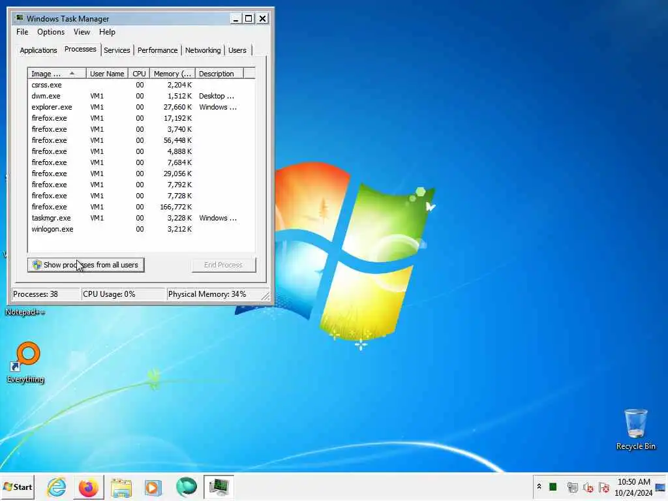This screenshot has width=668, height=501.
Task: Close the Windows Task Manager window
Action: (x=262, y=19)
